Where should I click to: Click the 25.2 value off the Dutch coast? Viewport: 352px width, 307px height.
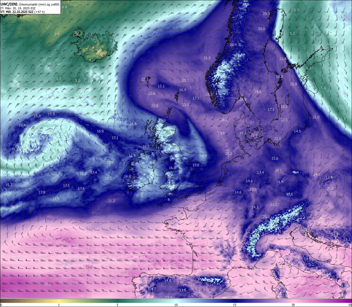click(x=229, y=154)
